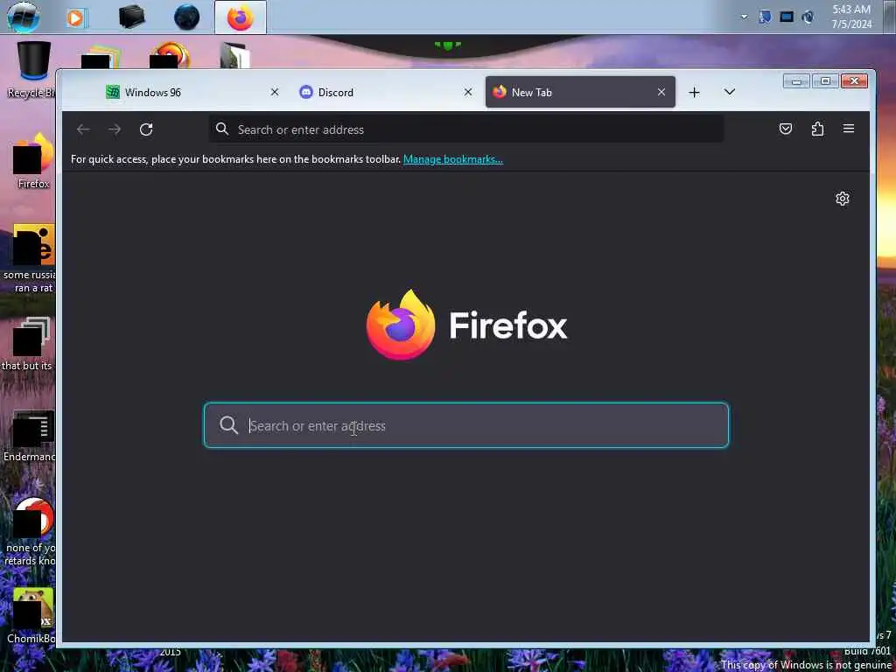Open the clock showing 5:43 AM

pyautogui.click(x=851, y=17)
